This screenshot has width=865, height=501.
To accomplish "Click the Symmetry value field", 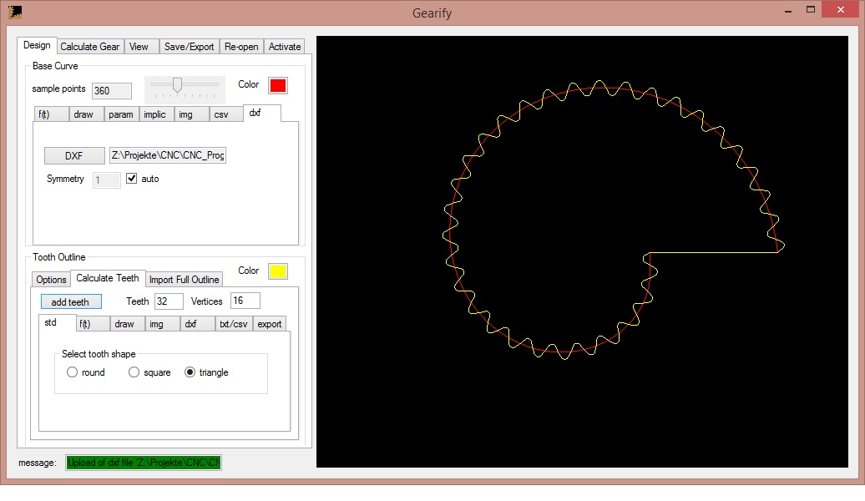I will pos(107,180).
